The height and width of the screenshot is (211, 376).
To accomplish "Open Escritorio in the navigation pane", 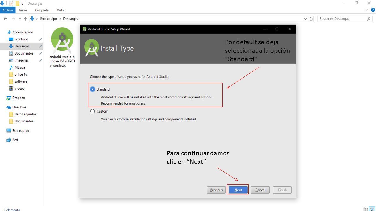I will (21, 39).
